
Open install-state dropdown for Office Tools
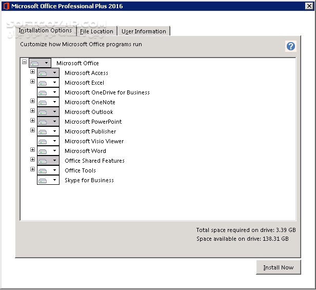click(48, 170)
